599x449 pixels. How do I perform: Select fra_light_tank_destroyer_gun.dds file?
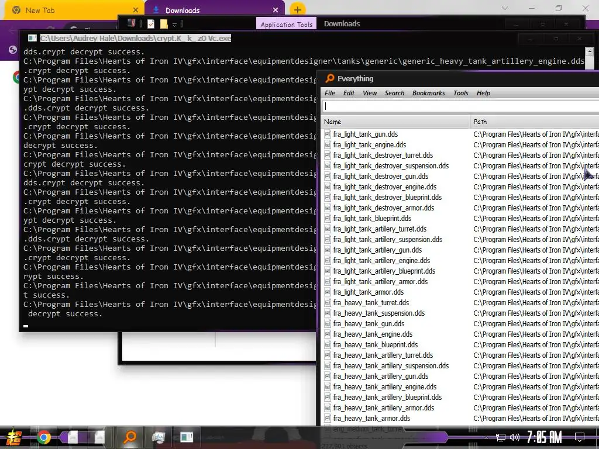pyautogui.click(x=380, y=177)
